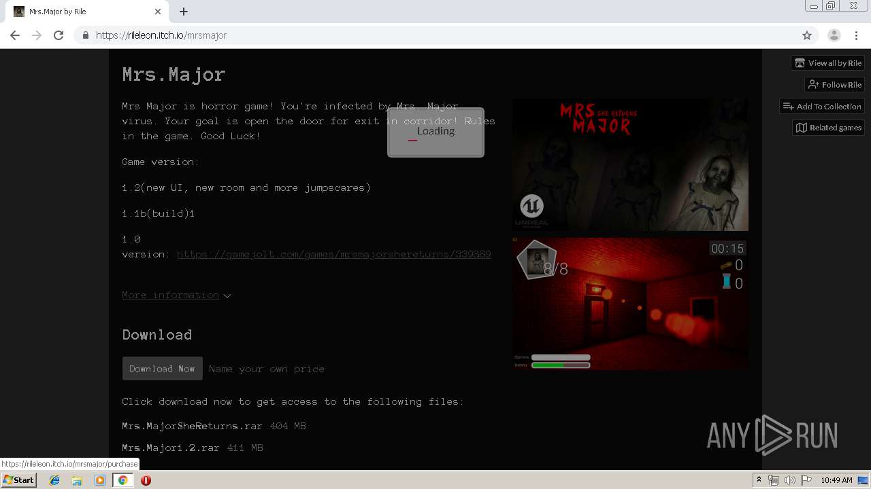Open the gamejolt.com version link

pos(334,254)
